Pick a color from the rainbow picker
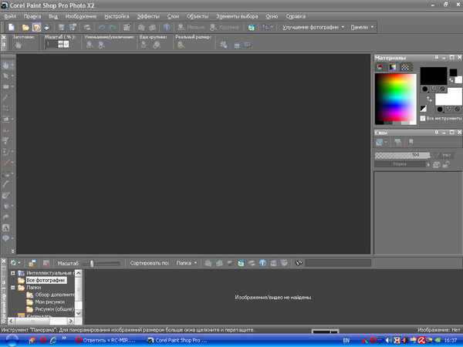Image resolution: width=463 pixels, height=347 pixels. (x=395, y=99)
